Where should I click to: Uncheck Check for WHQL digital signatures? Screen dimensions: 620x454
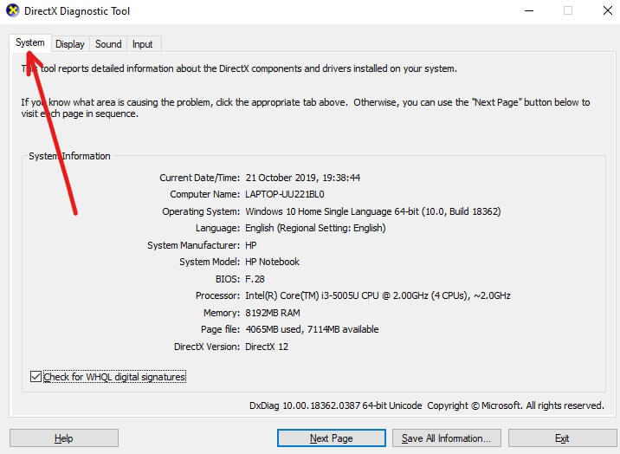coord(36,377)
